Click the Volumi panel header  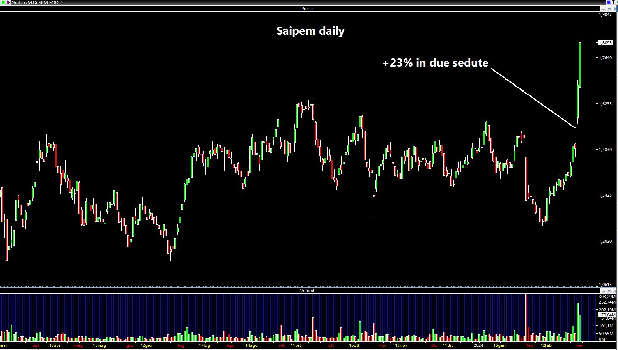click(x=307, y=291)
